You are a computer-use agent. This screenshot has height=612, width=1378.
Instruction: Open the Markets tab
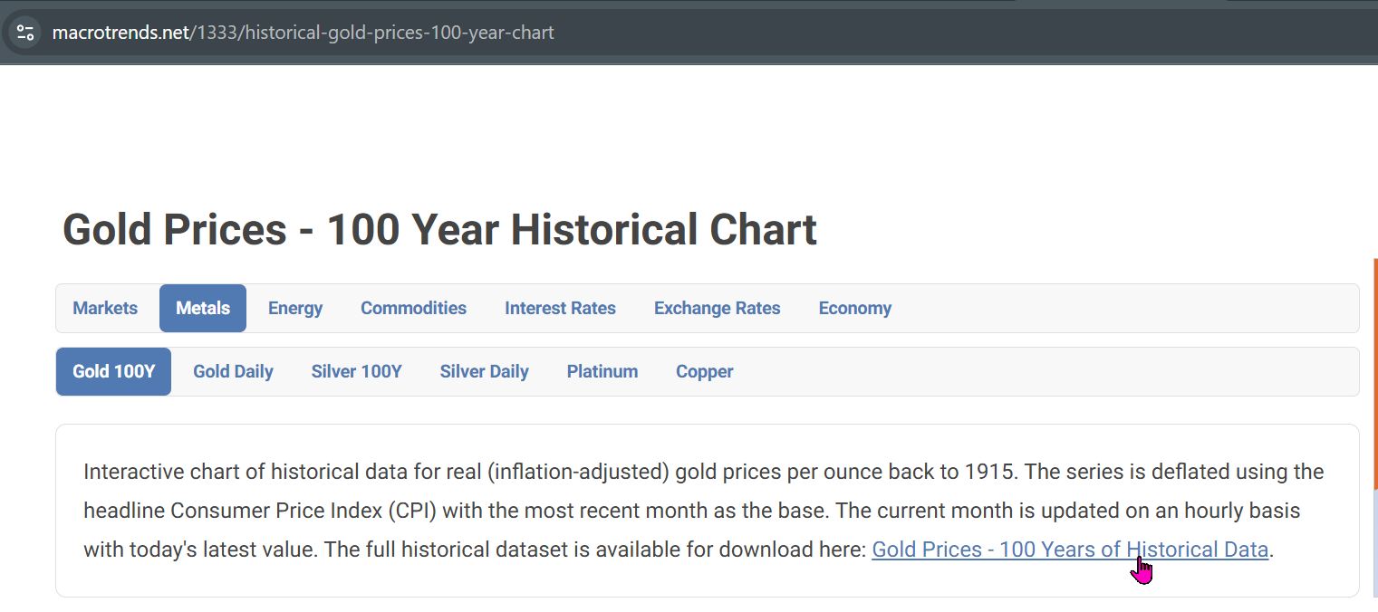tap(105, 308)
